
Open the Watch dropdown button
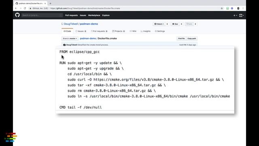pyautogui.click(x=159, y=24)
